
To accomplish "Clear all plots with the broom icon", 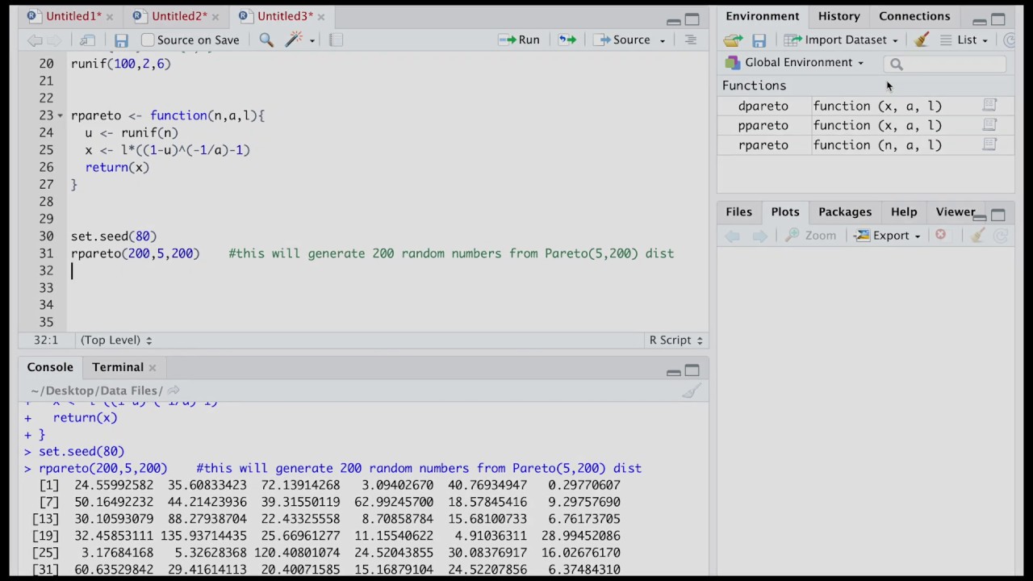I will pyautogui.click(x=977, y=236).
